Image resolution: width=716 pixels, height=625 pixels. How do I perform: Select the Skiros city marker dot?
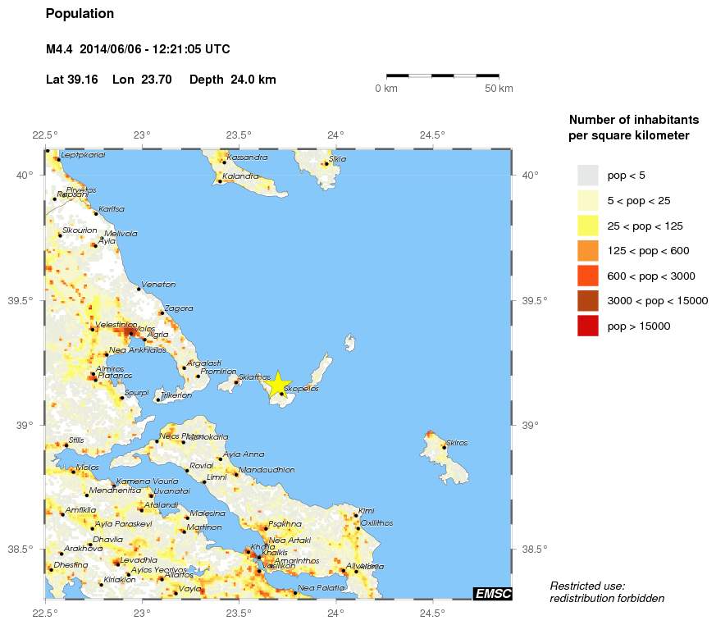(x=445, y=447)
